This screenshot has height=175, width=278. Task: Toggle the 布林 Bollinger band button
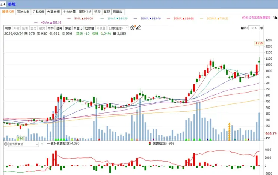pos(51,28)
